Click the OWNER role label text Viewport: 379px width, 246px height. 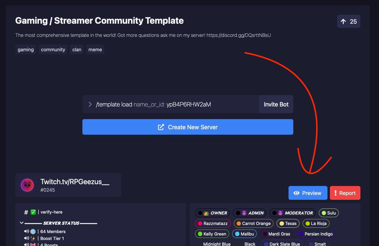219,213
